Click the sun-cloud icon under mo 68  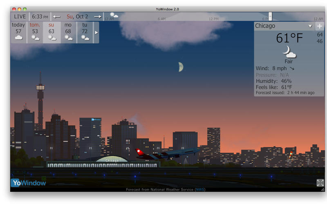tap(68, 38)
